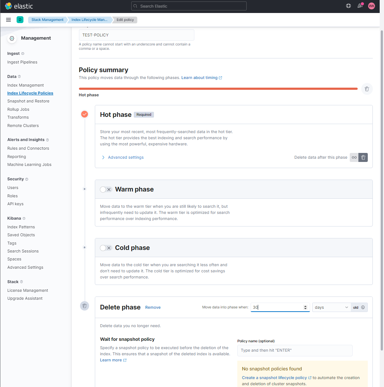The image size is (384, 387).
Task: Enable the Cold phase toggle
Action: click(x=106, y=248)
